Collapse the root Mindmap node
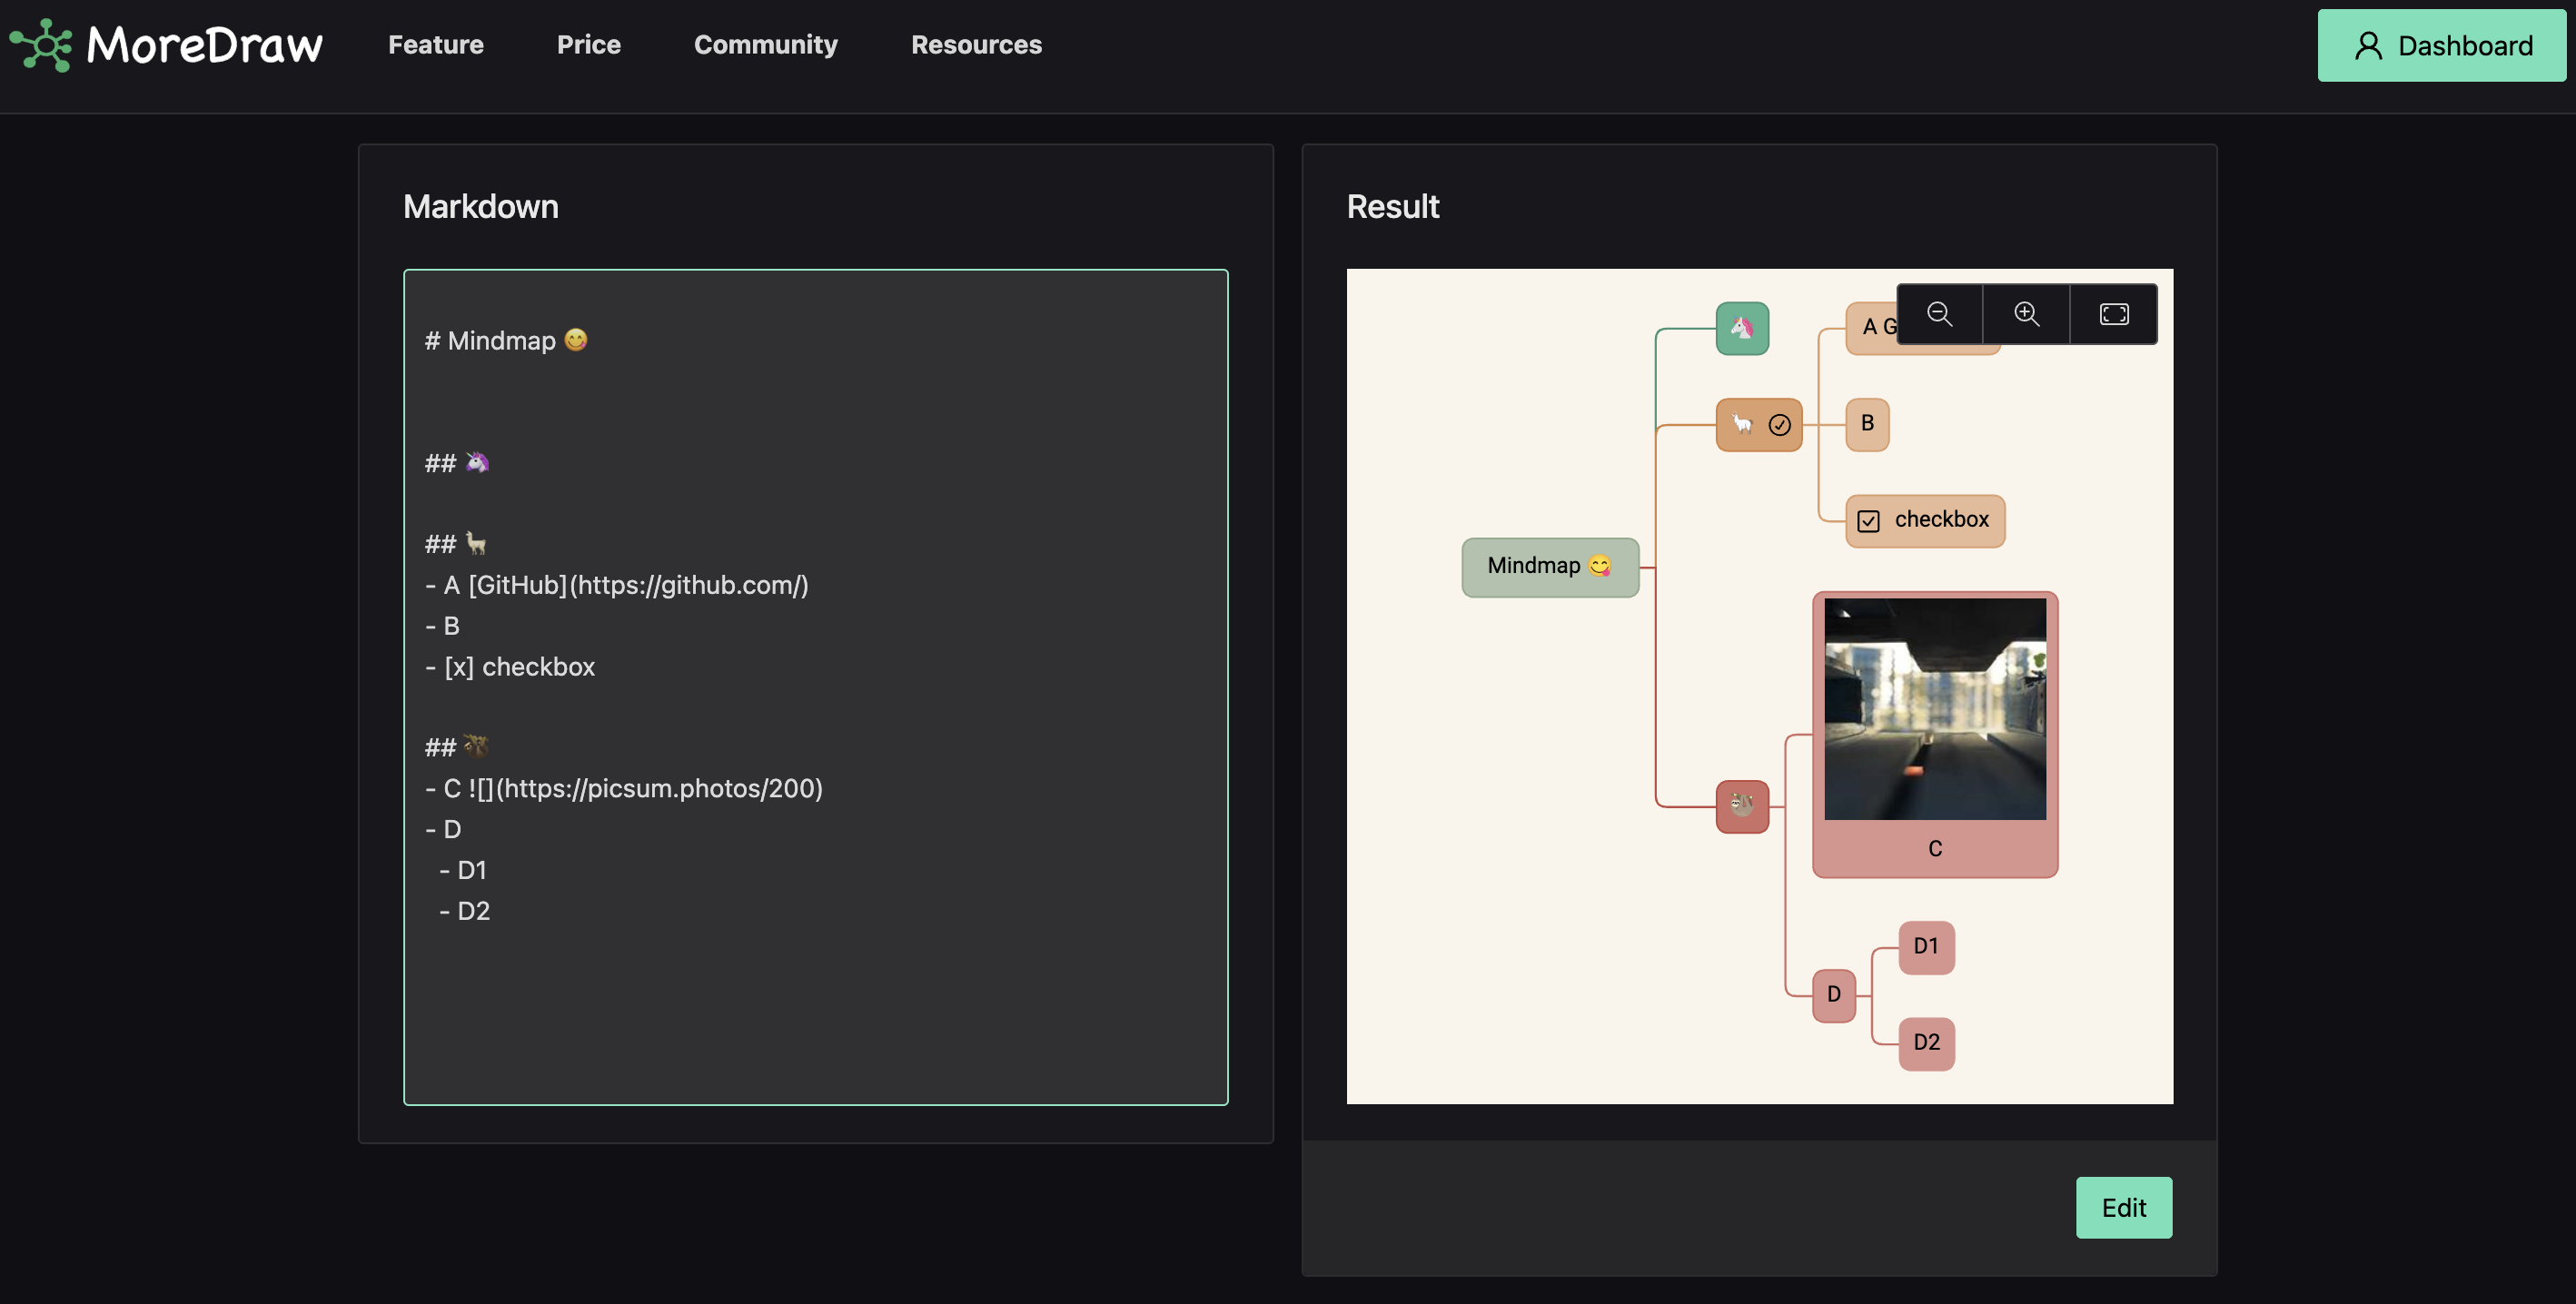2576x1304 pixels. [x=1550, y=567]
